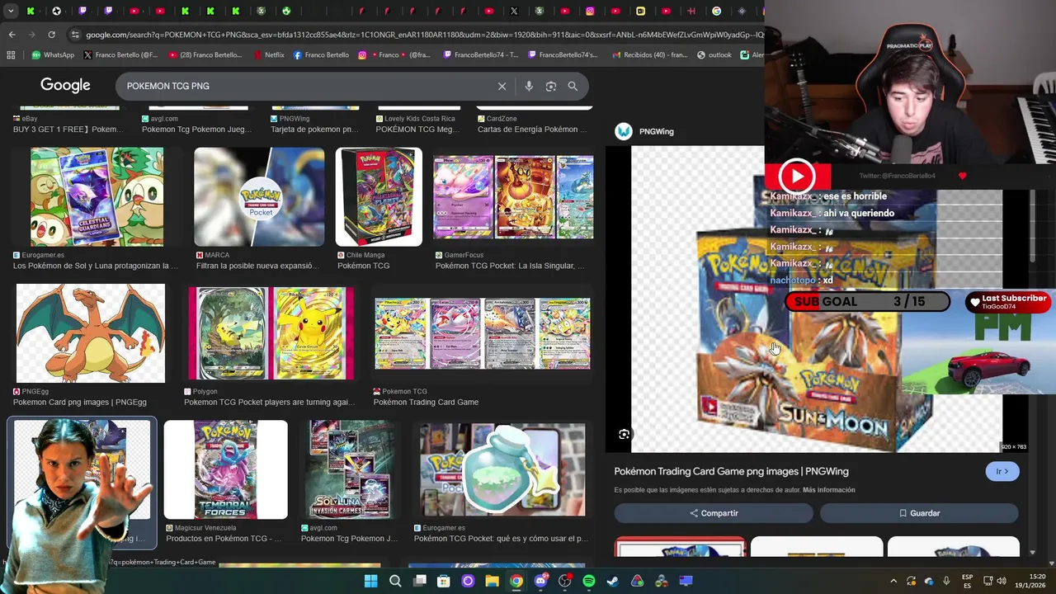
Task: Open Google Lens image search icon
Action: (x=551, y=86)
